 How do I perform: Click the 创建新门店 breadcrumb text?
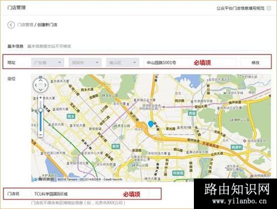tap(47, 25)
